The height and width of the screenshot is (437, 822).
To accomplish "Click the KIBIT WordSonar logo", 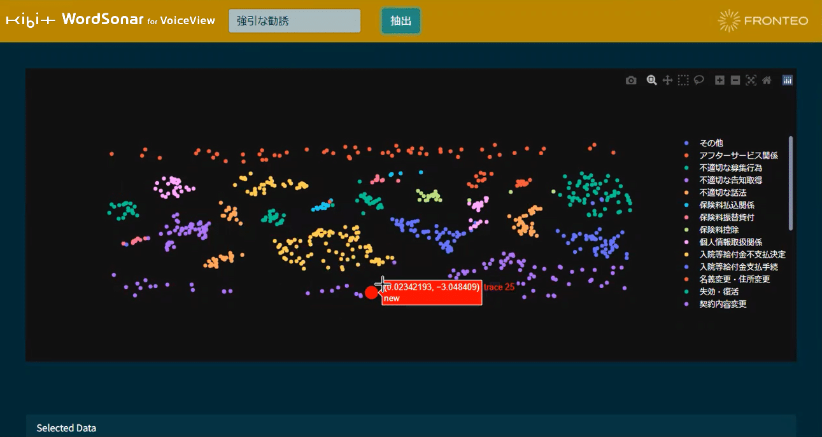I will (110, 20).
